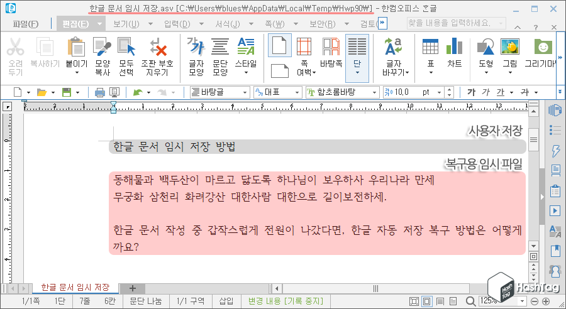The width and height of the screenshot is (566, 309).
Task: Click the zoom magnifier icon in status bar
Action: (x=470, y=301)
